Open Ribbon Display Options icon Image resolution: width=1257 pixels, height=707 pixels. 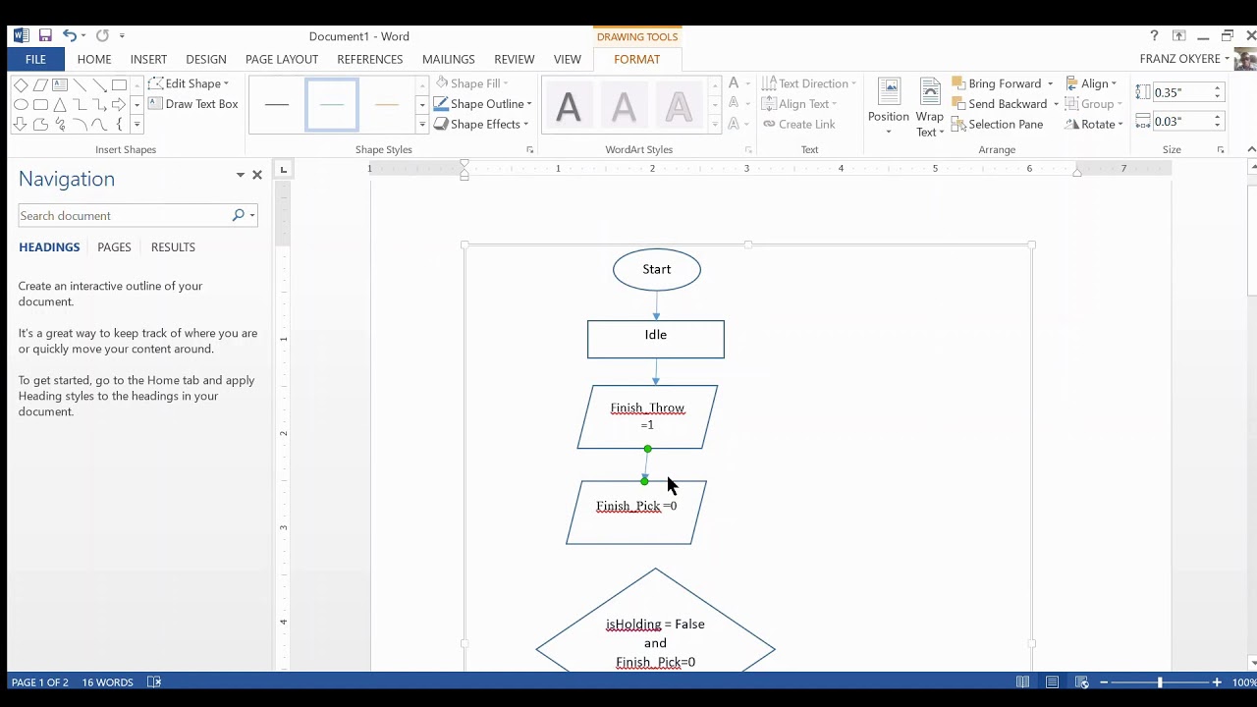pos(1179,35)
